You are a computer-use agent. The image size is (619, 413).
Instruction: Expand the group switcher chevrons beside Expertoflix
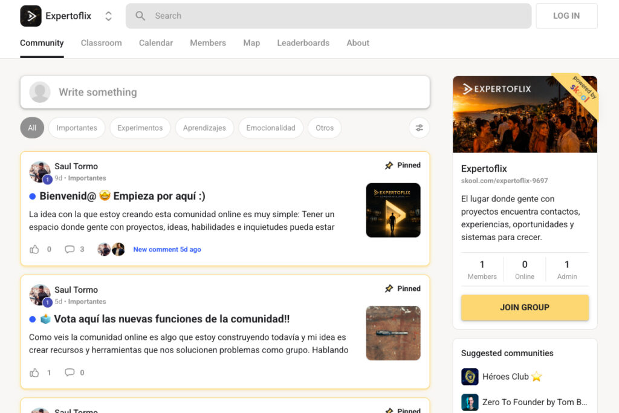(x=108, y=16)
